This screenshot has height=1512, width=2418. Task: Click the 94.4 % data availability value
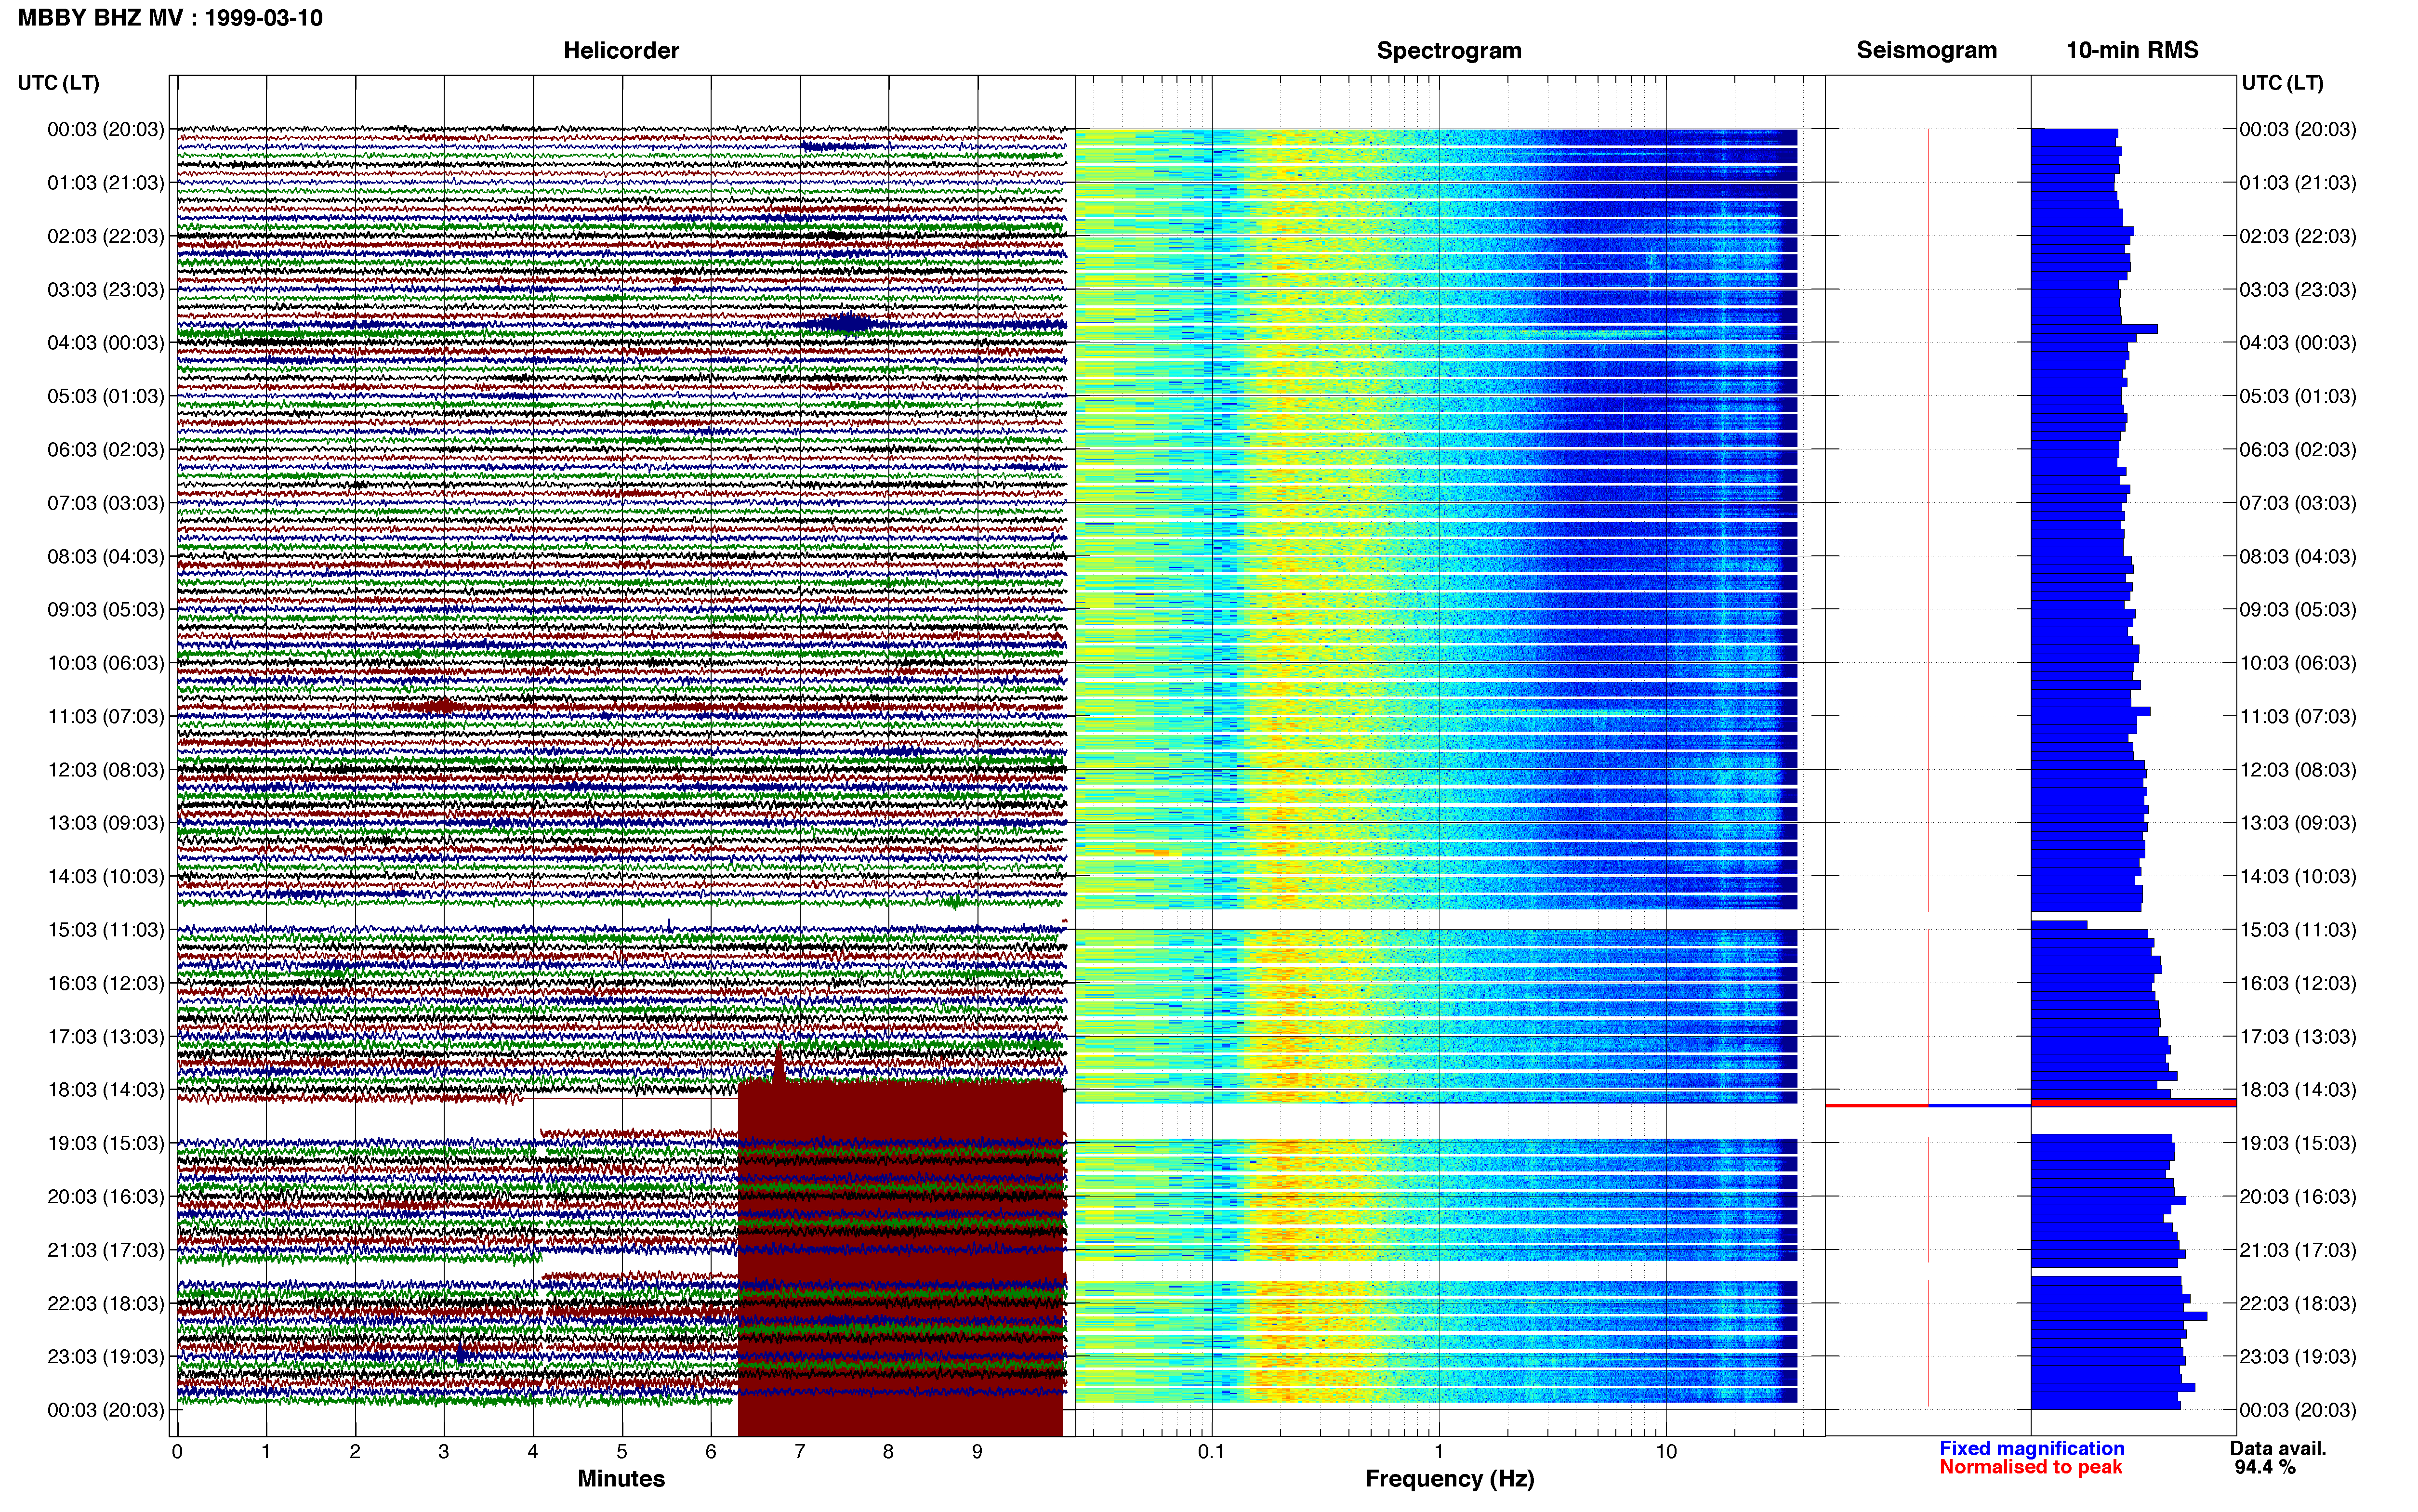pos(2265,1467)
